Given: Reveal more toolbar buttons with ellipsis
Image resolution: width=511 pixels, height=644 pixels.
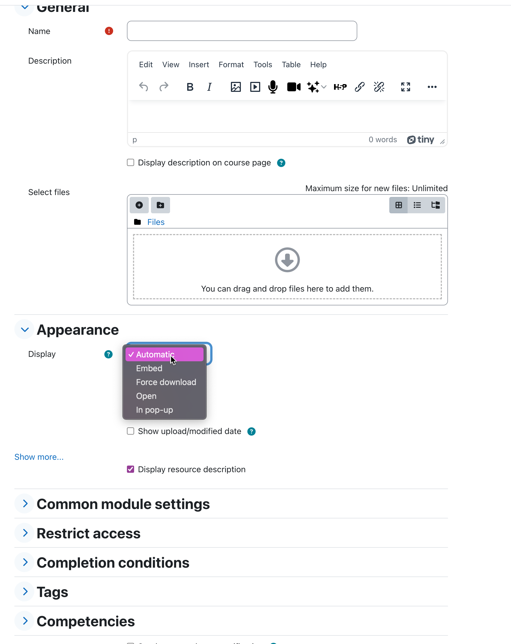Looking at the screenshot, I should (432, 87).
